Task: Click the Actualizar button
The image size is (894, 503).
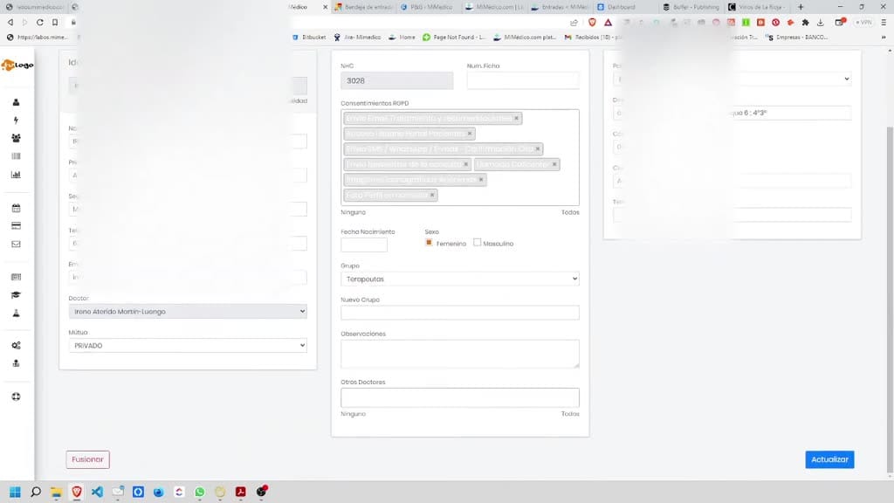Action: point(829,459)
